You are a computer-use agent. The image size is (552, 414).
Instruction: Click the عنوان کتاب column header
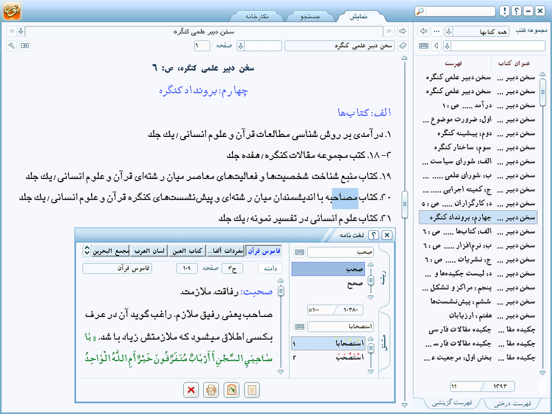tap(514, 63)
